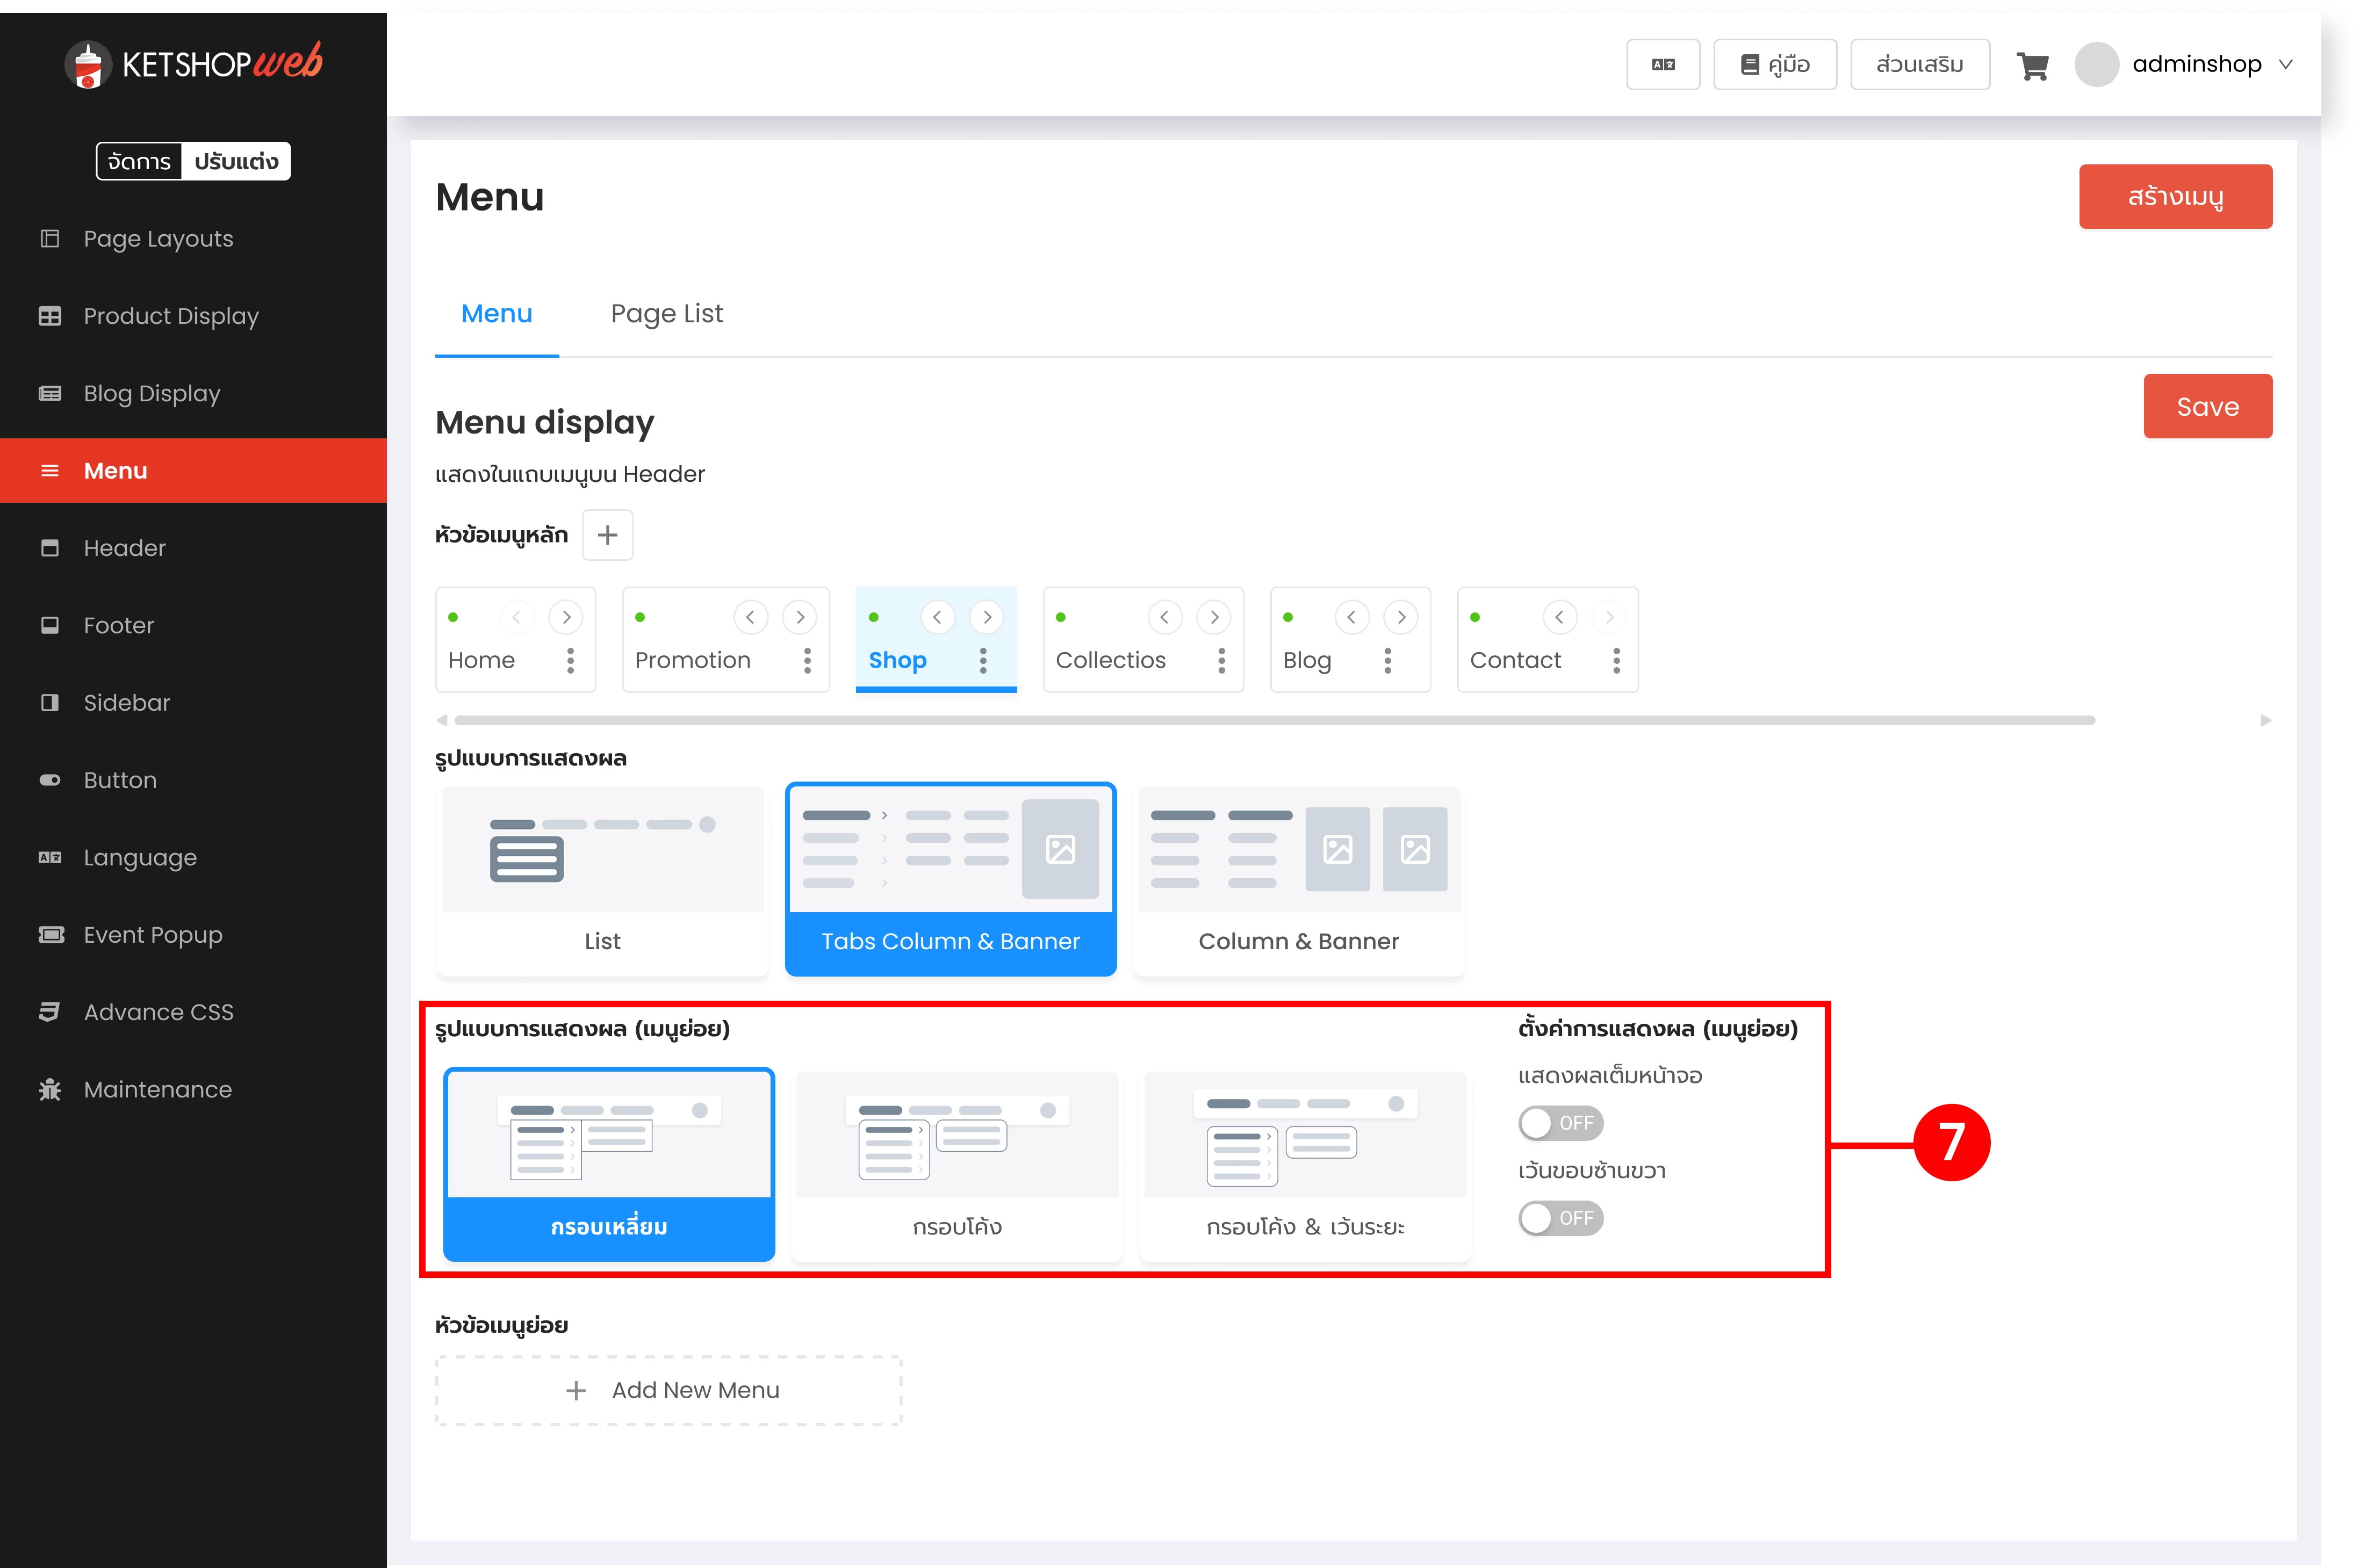Viewport: 2360px width, 1568px height.
Task: Open three-dot options for Collectios menu
Action: 1221,660
